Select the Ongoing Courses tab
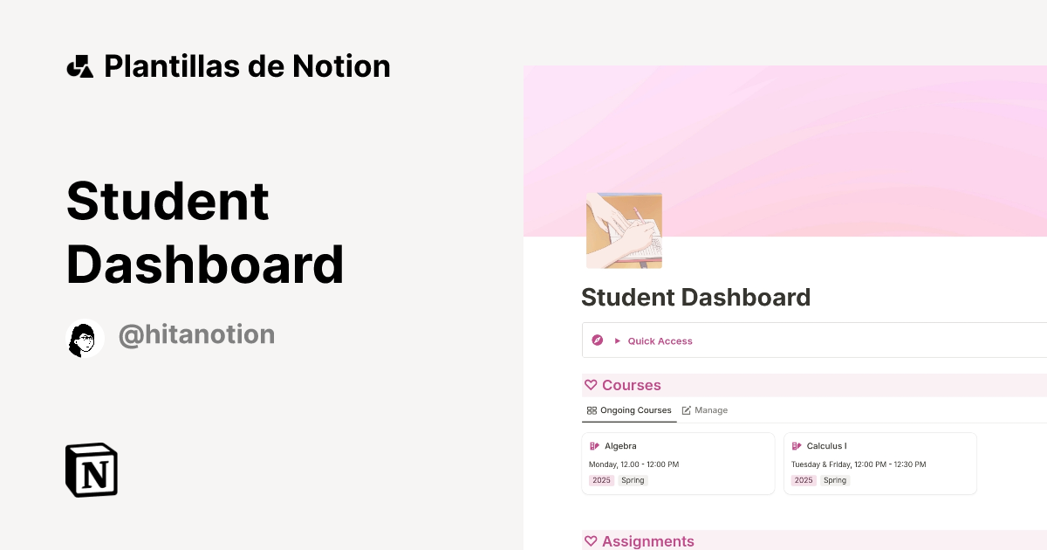Image resolution: width=1047 pixels, height=550 pixels. [x=634, y=410]
